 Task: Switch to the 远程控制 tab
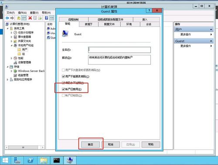[x=74, y=20]
